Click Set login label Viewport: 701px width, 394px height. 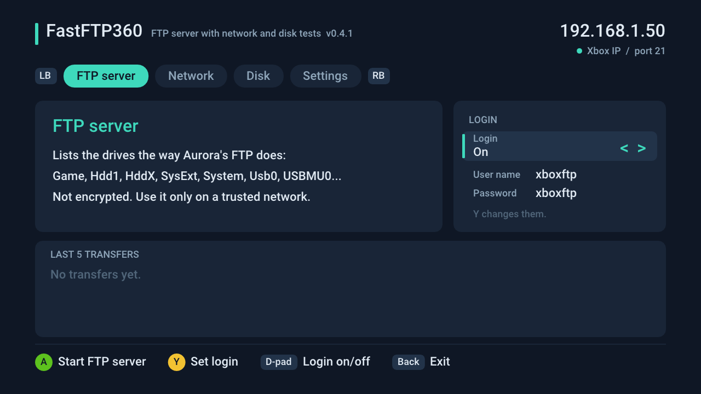pyautogui.click(x=214, y=362)
